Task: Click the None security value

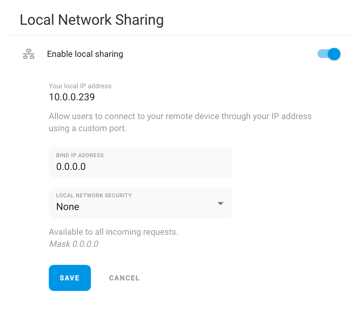Action: [68, 207]
